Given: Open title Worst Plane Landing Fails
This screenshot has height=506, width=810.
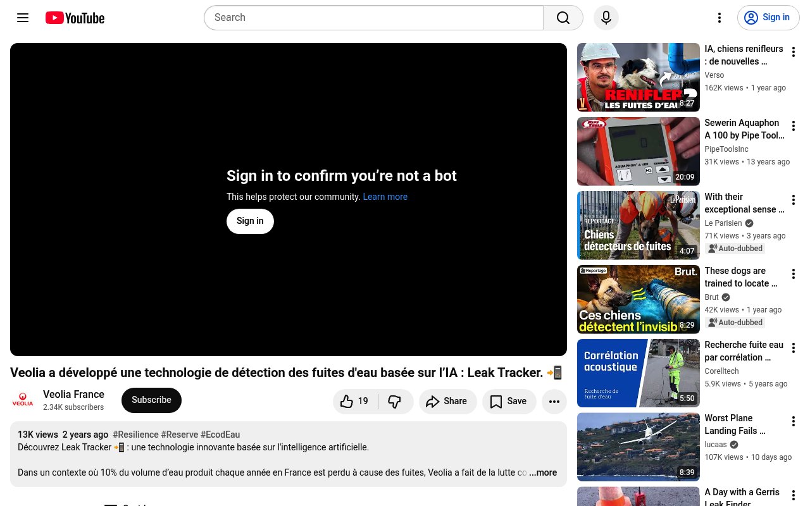Looking at the screenshot, I should click(x=737, y=424).
